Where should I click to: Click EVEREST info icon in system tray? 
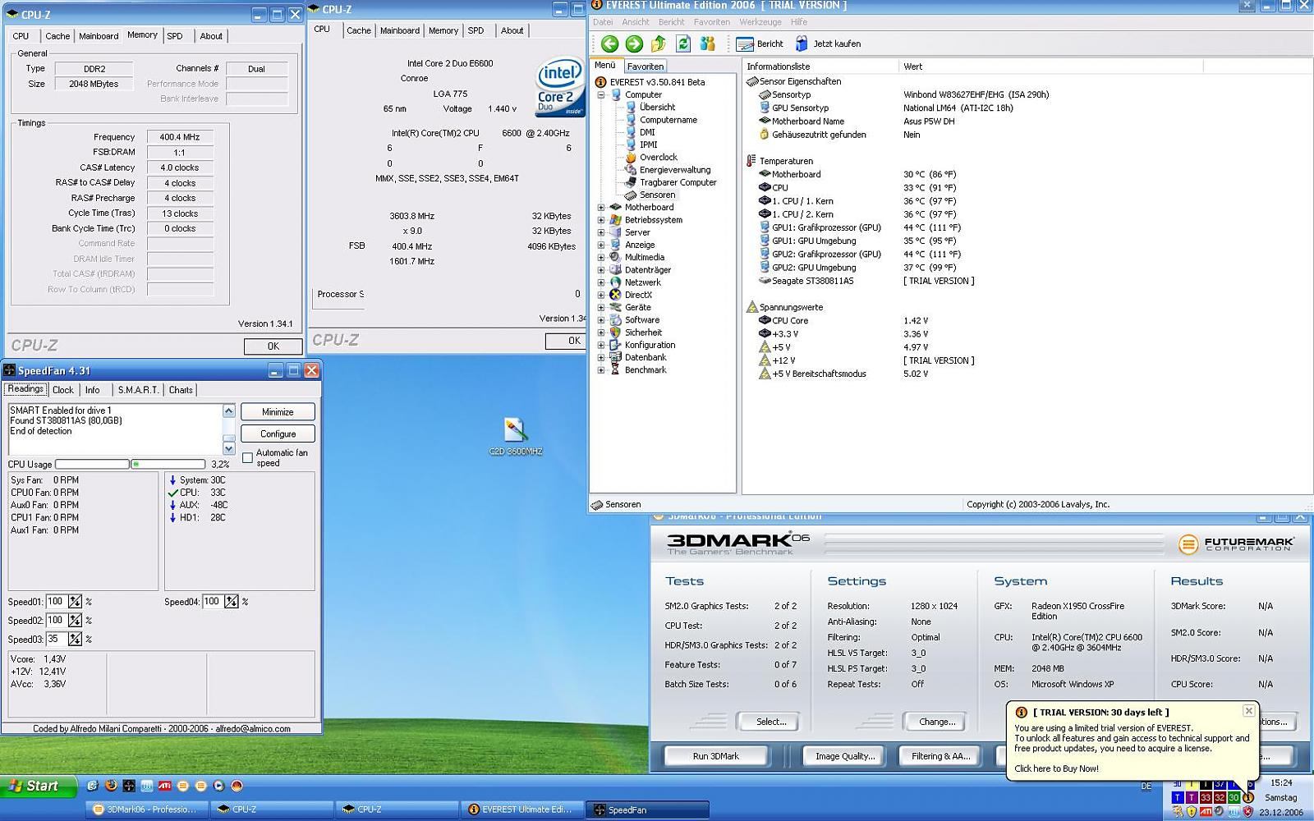(x=1248, y=797)
